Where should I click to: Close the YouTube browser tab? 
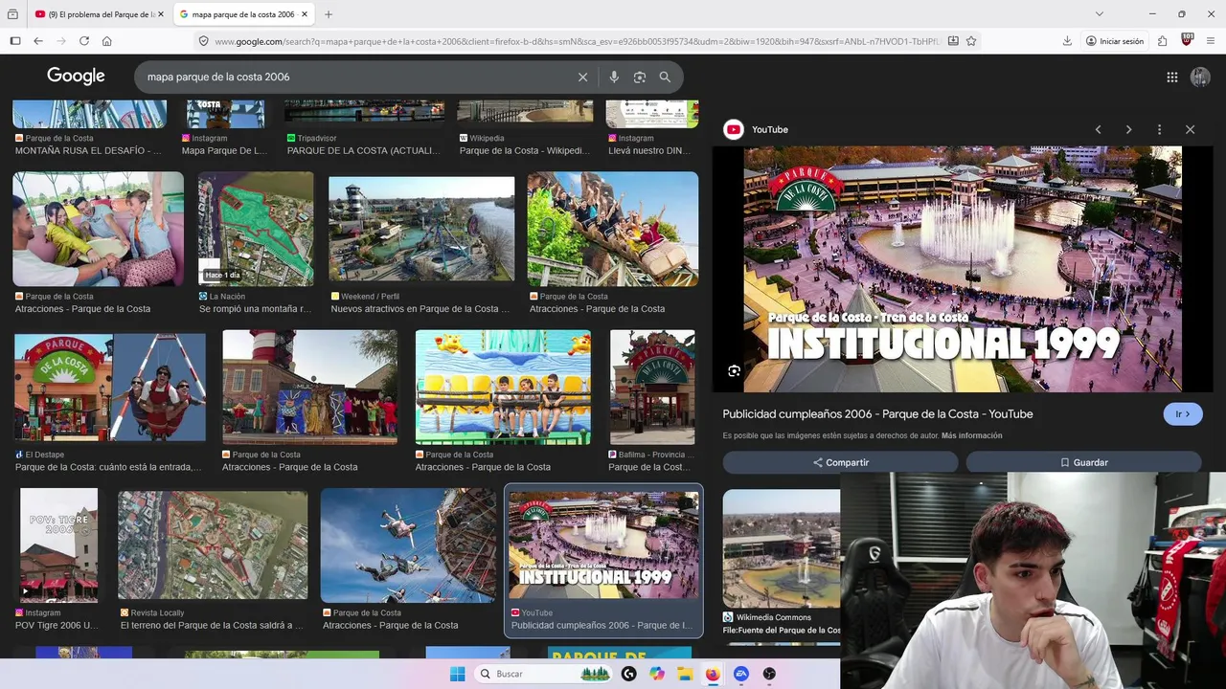[161, 14]
